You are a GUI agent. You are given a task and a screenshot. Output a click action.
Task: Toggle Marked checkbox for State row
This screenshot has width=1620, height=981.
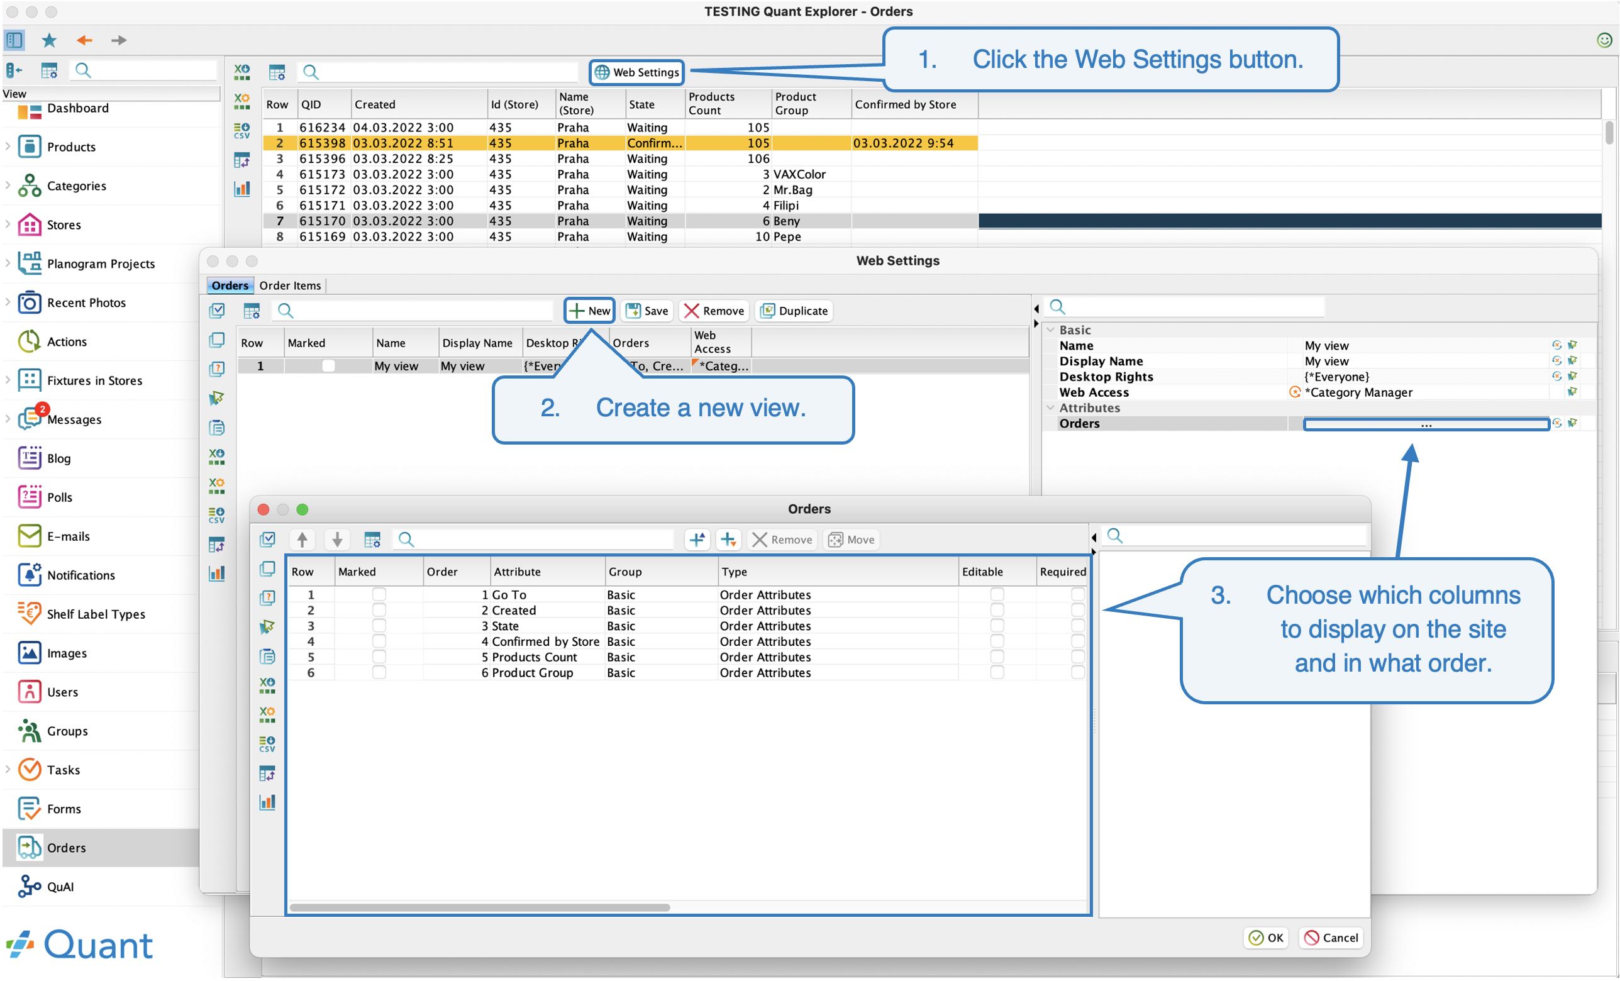click(x=379, y=626)
